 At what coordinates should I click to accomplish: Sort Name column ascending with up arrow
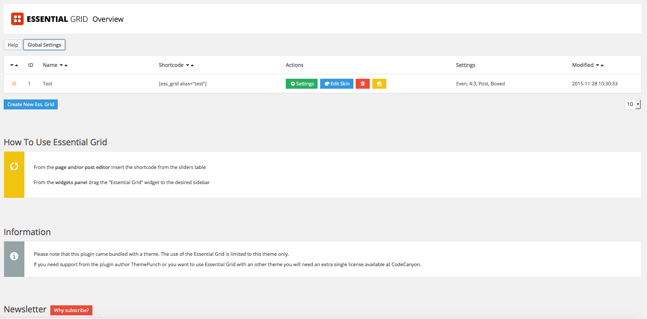tap(66, 65)
